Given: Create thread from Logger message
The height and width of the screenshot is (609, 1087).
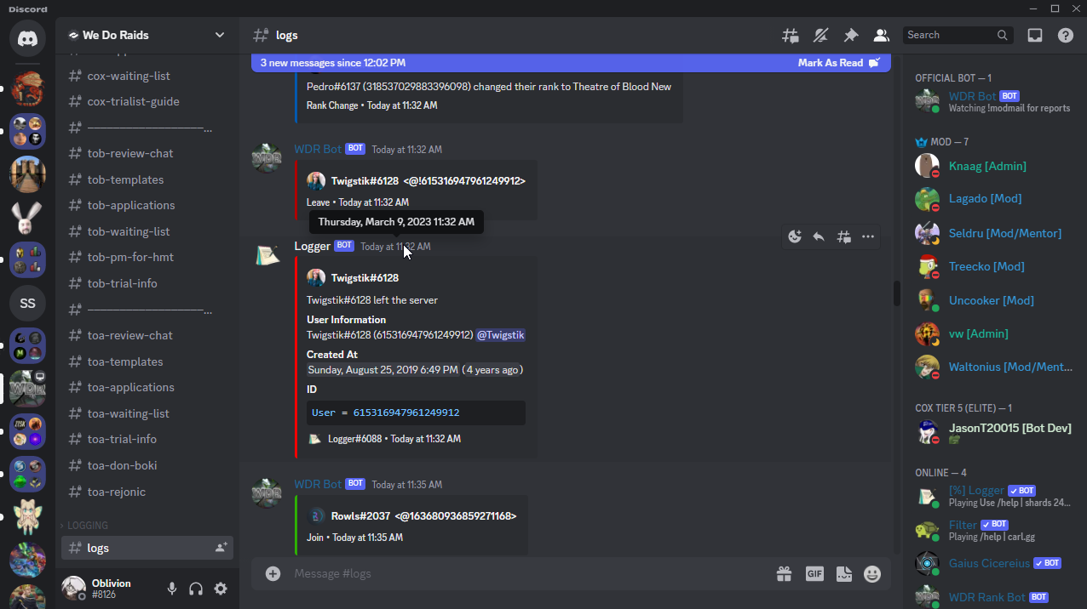Looking at the screenshot, I should 843,236.
